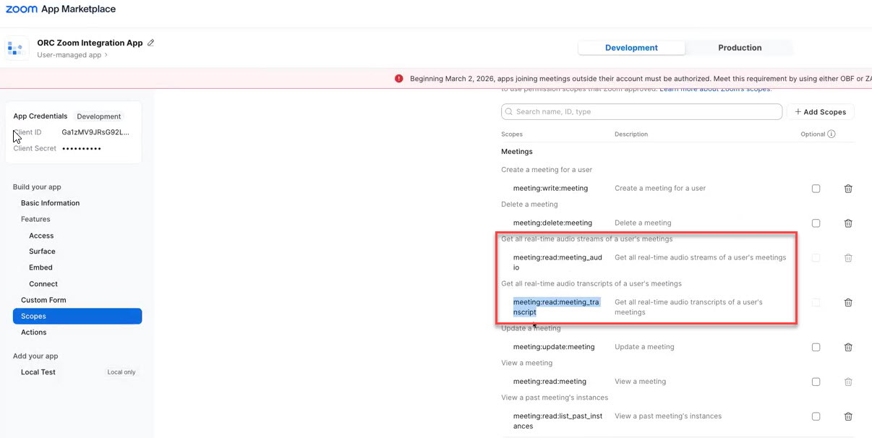Open Basic Information section

pos(51,203)
